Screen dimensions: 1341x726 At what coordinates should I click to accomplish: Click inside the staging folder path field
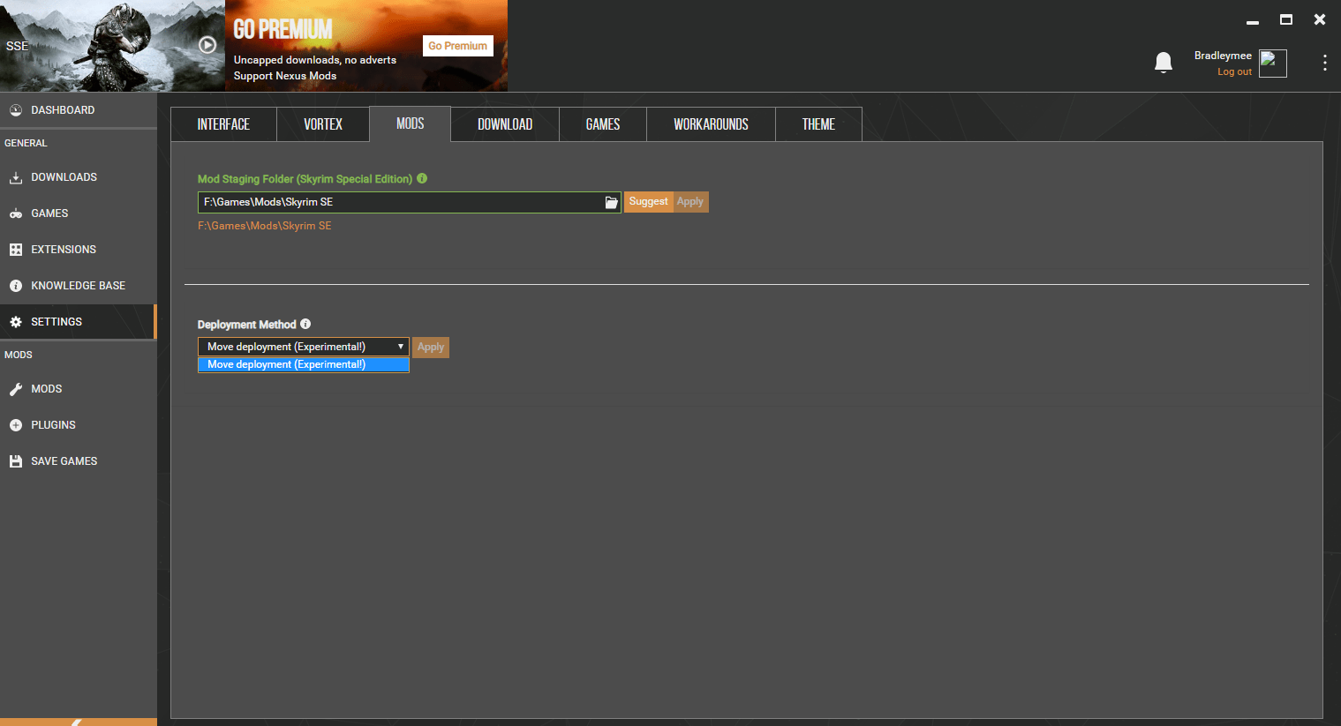click(x=397, y=201)
